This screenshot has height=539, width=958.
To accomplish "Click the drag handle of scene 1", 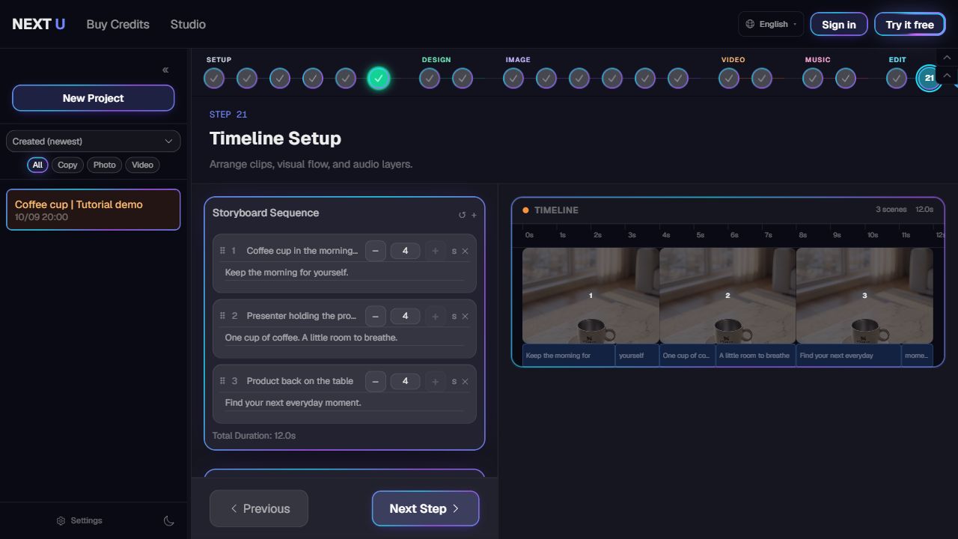I will [x=222, y=251].
